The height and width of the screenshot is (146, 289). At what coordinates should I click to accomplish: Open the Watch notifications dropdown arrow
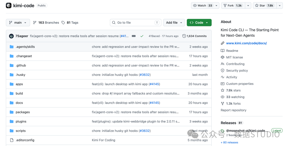click(x=216, y=6)
